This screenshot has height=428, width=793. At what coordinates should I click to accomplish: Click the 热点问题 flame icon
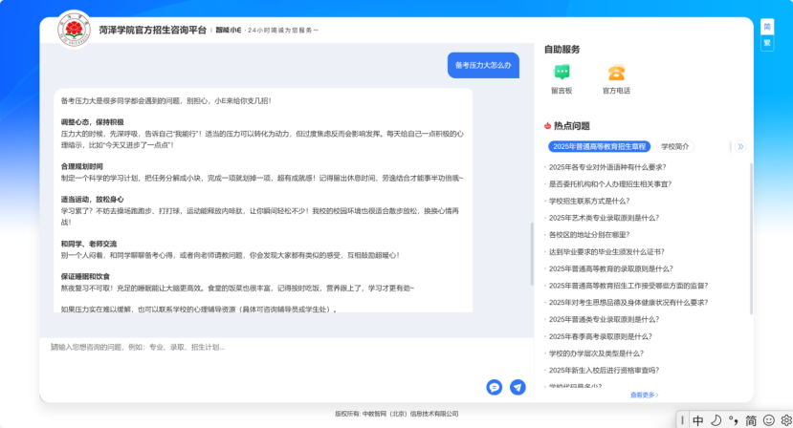coord(547,126)
